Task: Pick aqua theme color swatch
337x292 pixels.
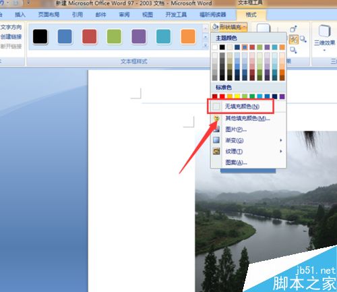Action: tap(274, 47)
